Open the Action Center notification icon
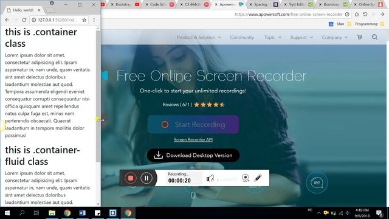 [x=379, y=213]
